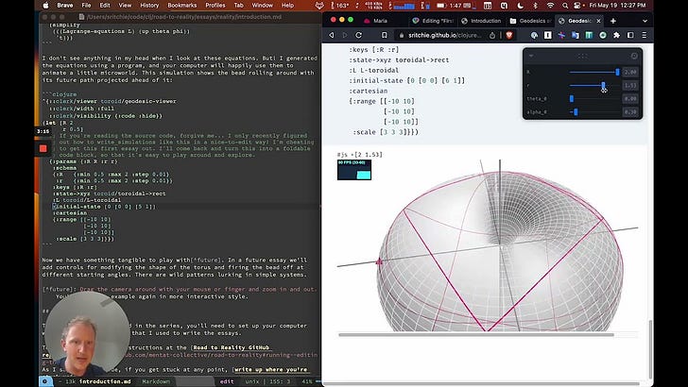The width and height of the screenshot is (688, 387).
Task: Open the Wi-Fi status menu
Action: [x=550, y=6]
